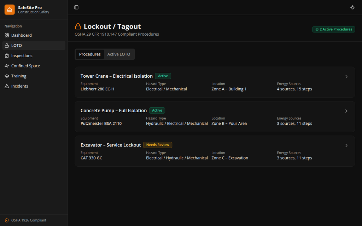Switch to the Active LOTO tab
The image size is (362, 226).
[x=119, y=54]
